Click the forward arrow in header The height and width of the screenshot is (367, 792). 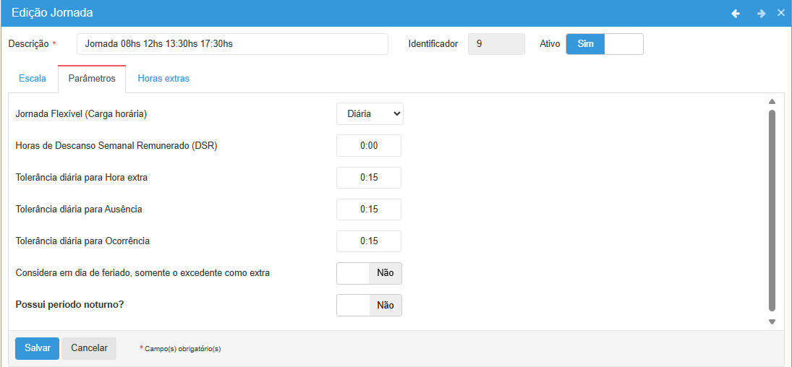coord(761,13)
